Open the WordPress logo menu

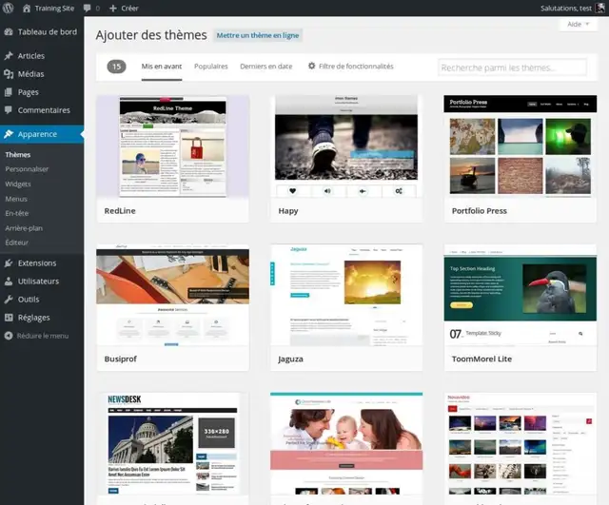coord(9,8)
